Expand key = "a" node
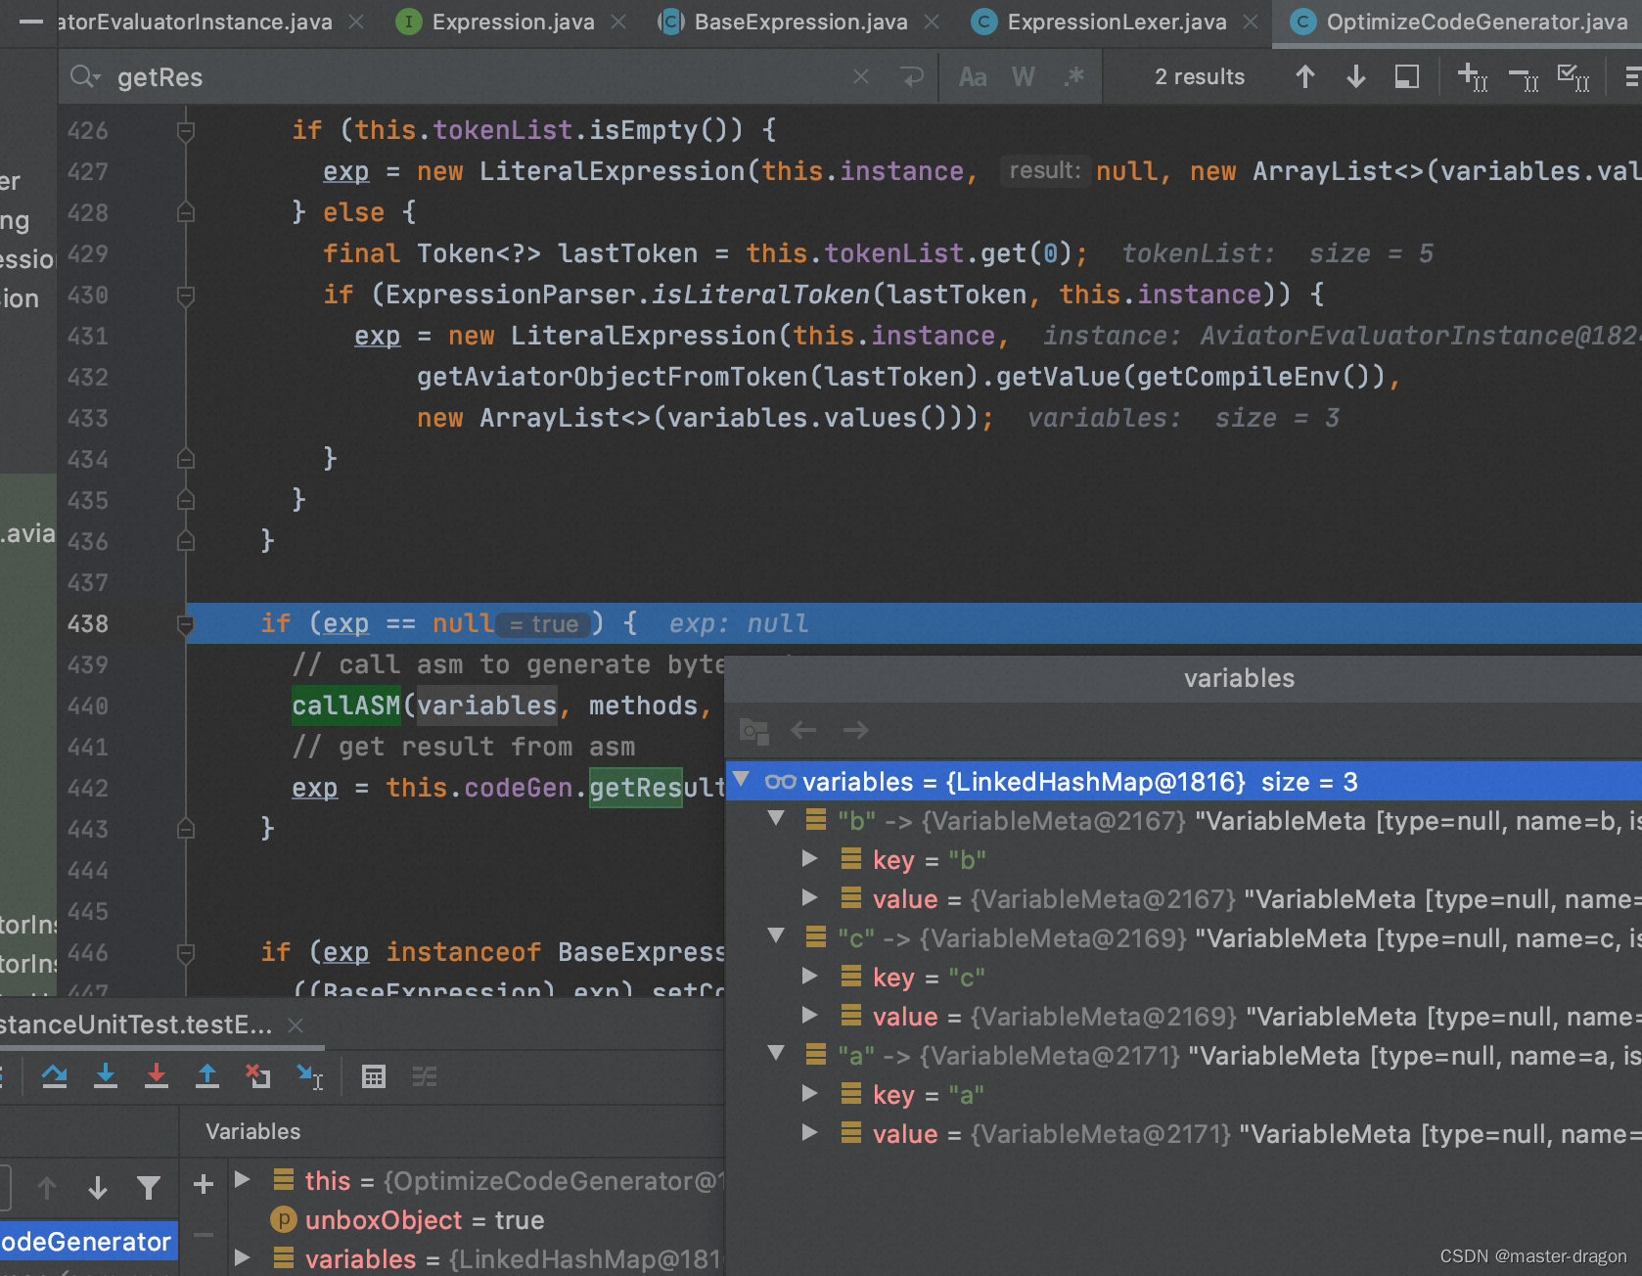1642x1276 pixels. pyautogui.click(x=810, y=1093)
